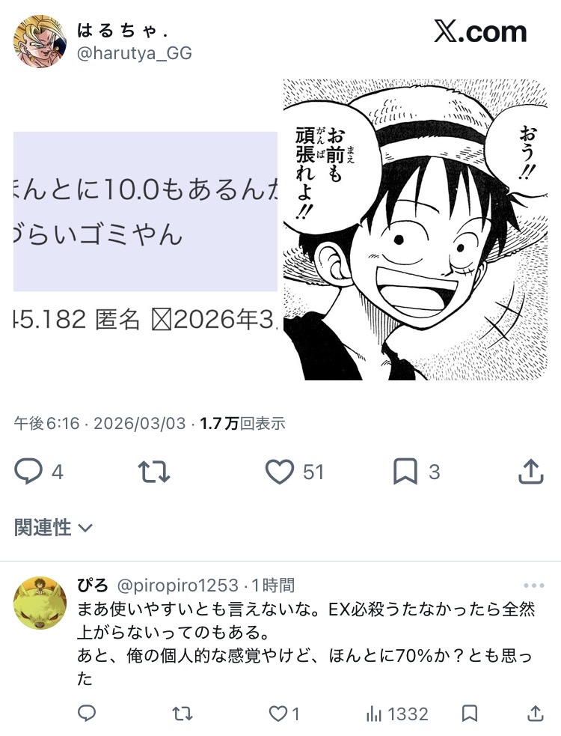This screenshot has width=561, height=736.
Task: Open はるちゃ.'s profile avatar
Action: pos(40,41)
